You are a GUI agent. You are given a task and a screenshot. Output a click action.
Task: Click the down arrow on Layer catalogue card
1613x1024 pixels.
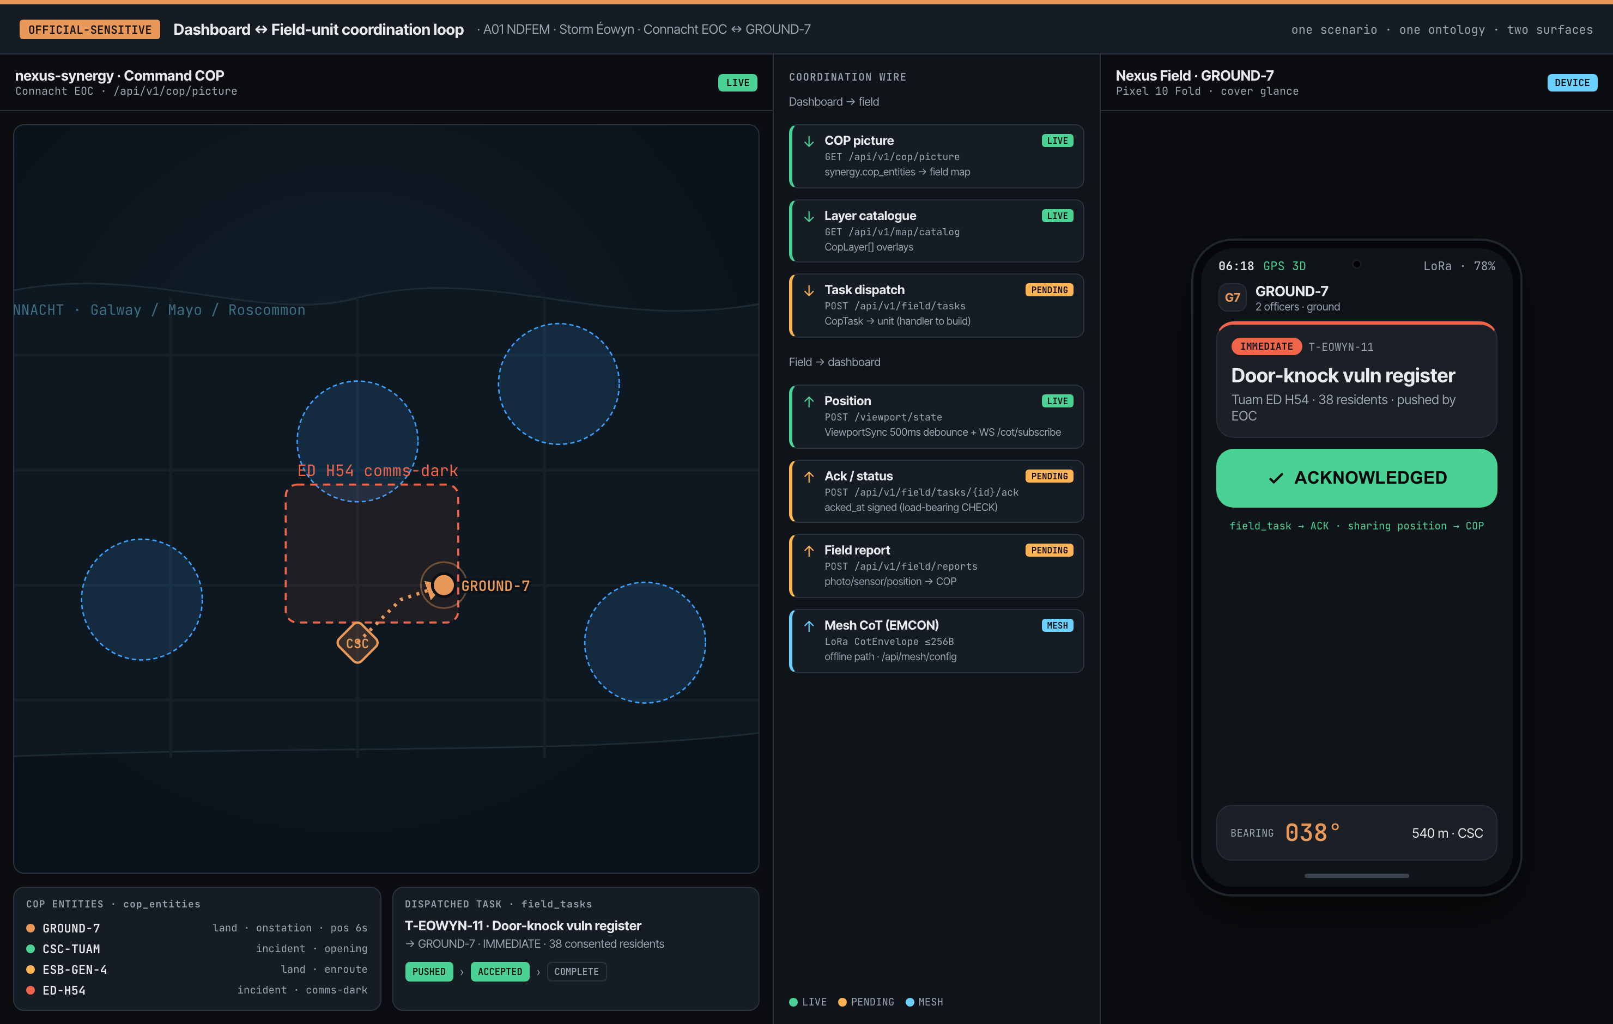pos(809,216)
